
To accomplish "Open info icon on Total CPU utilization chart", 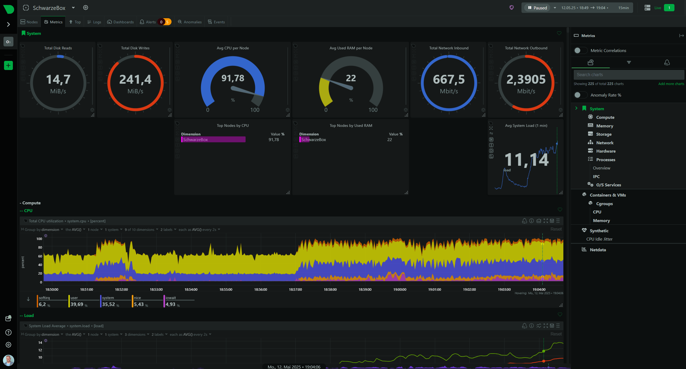I will coord(531,221).
